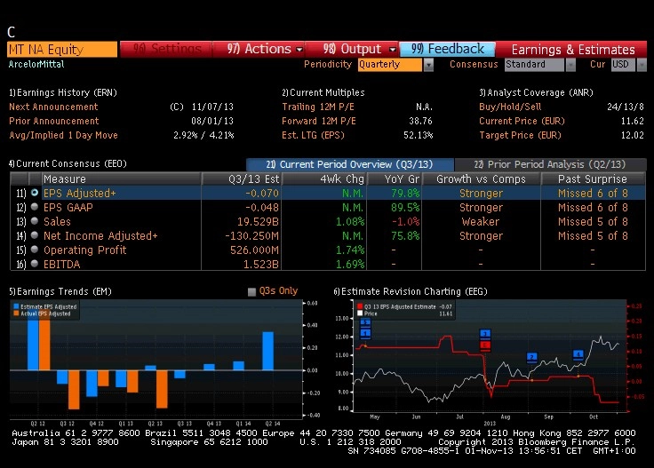Click the Operating Profit 526.000M value
Image resolution: width=654 pixels, height=468 pixels.
click(254, 250)
